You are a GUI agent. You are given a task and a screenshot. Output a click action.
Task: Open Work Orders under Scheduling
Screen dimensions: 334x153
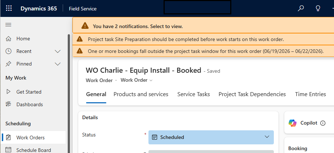coord(33,138)
